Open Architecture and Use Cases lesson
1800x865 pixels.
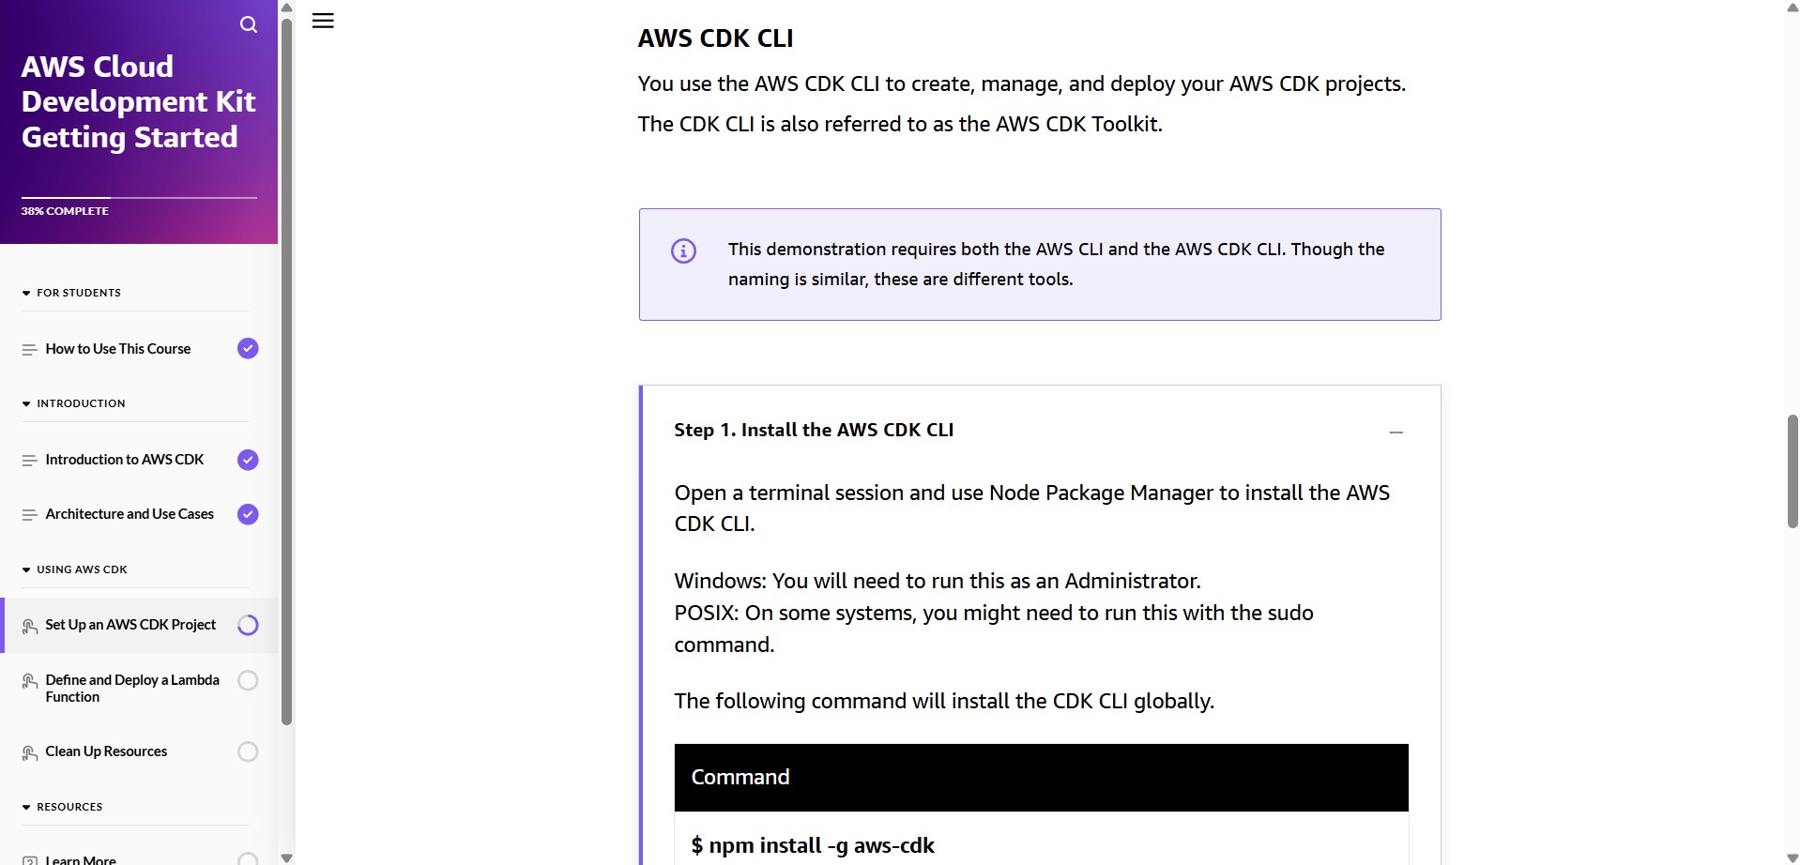pyautogui.click(x=130, y=514)
